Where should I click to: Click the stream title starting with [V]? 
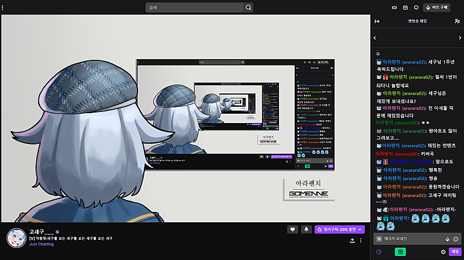tap(71, 239)
